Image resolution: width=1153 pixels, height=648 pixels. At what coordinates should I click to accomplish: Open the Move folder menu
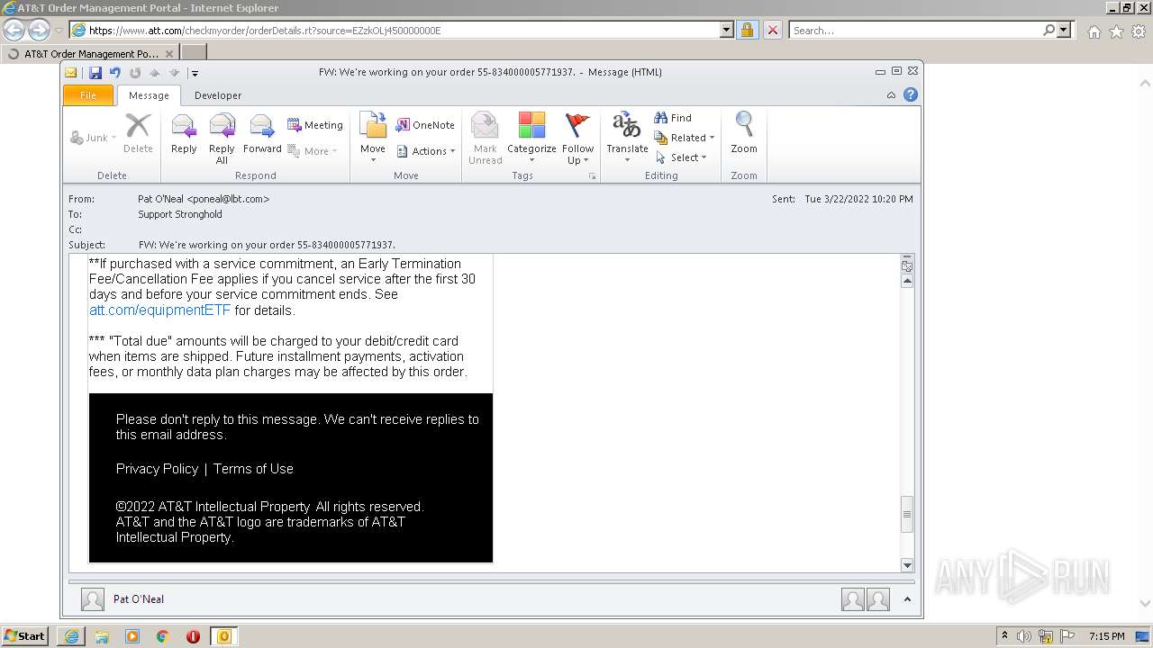pos(373,138)
